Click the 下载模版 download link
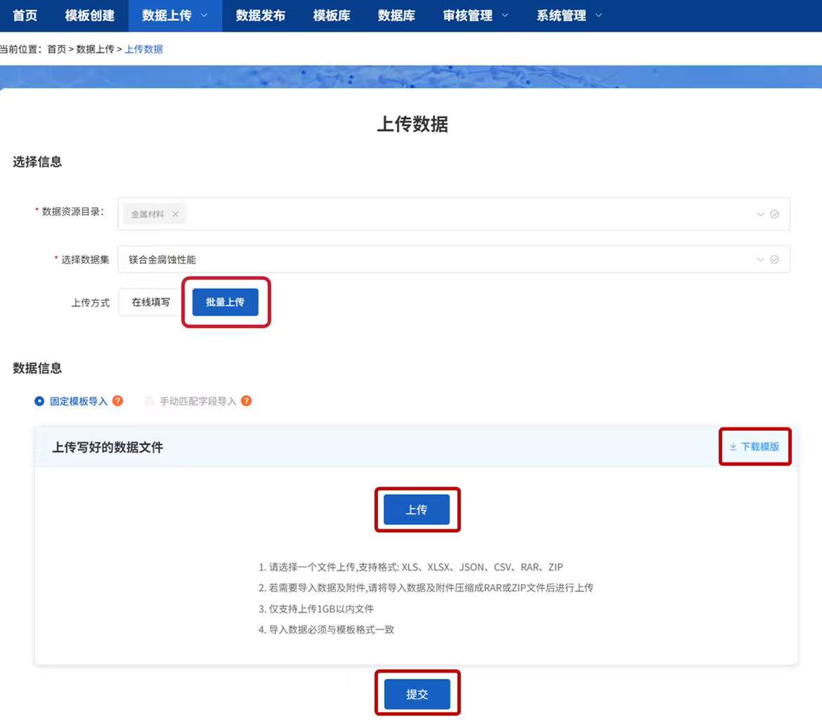 click(755, 446)
